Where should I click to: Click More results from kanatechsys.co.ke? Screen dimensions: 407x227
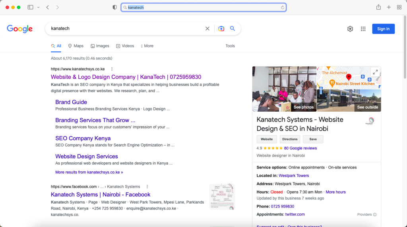(x=89, y=172)
